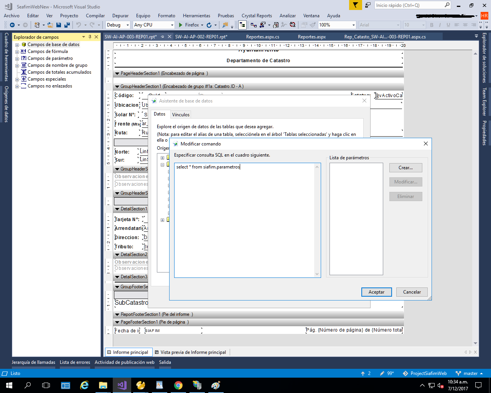Screen dimensions: 491x393
Task: Switch to Vista previa de Informe principal
Action: (190, 352)
